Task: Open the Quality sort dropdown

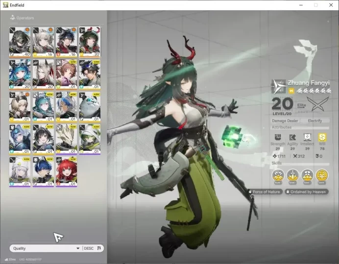Action: click(46, 248)
